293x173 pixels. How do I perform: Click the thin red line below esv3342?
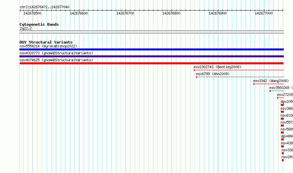(269, 84)
